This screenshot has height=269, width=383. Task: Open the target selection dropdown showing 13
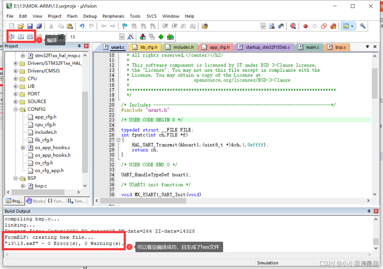pyautogui.click(x=122, y=37)
